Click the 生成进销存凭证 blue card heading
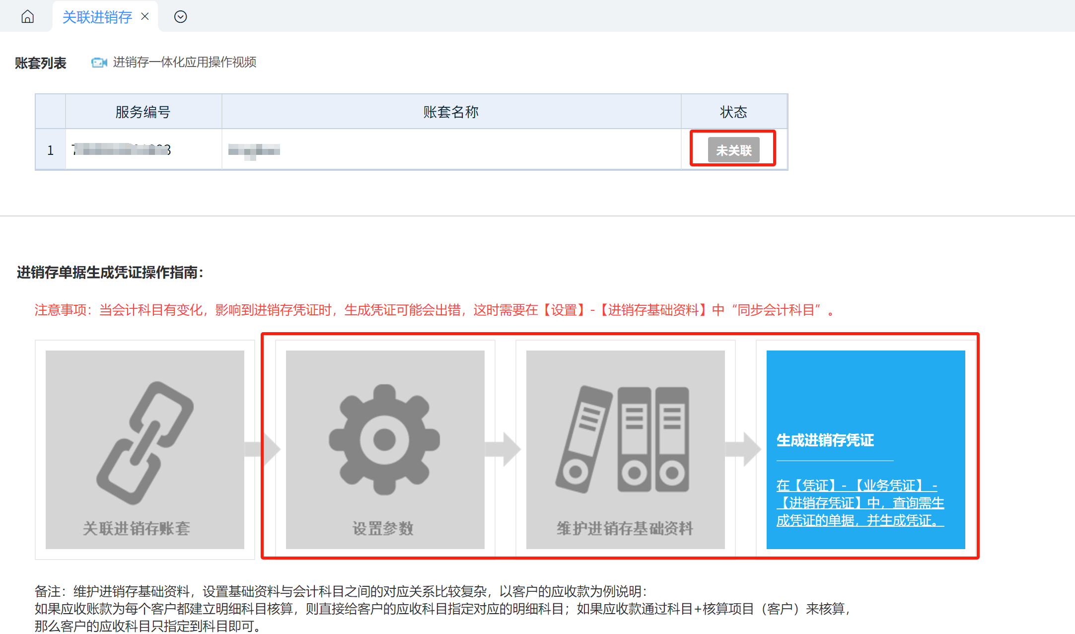 (825, 440)
